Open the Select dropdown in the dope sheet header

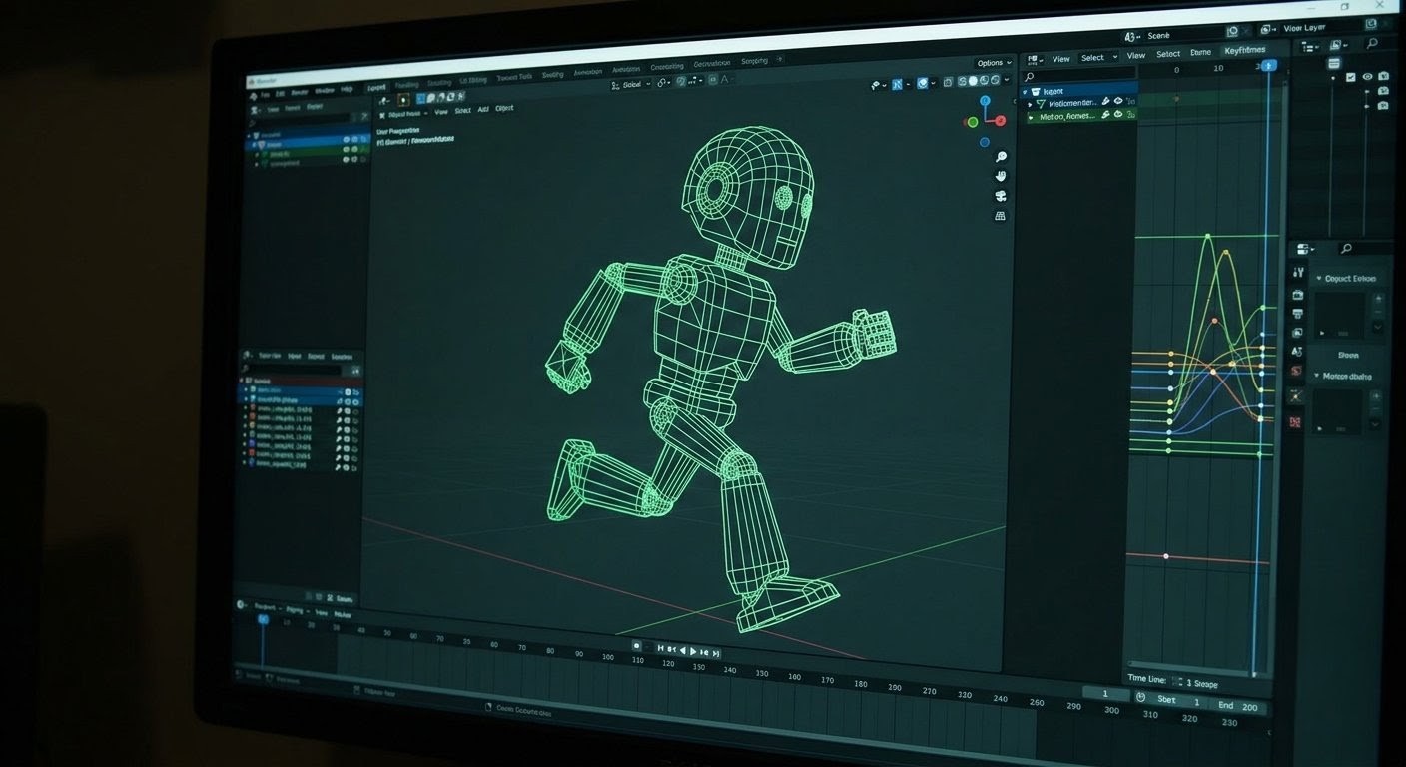(1099, 58)
